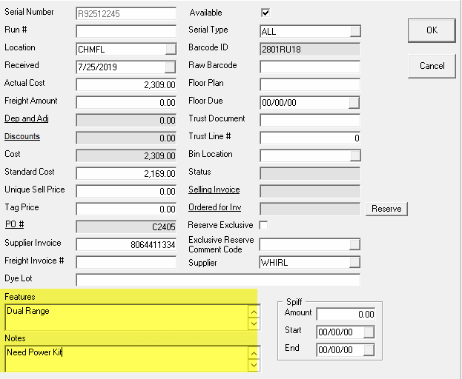Image resolution: width=462 pixels, height=379 pixels.
Task: Click the Actual Cost field
Action: [126, 84]
